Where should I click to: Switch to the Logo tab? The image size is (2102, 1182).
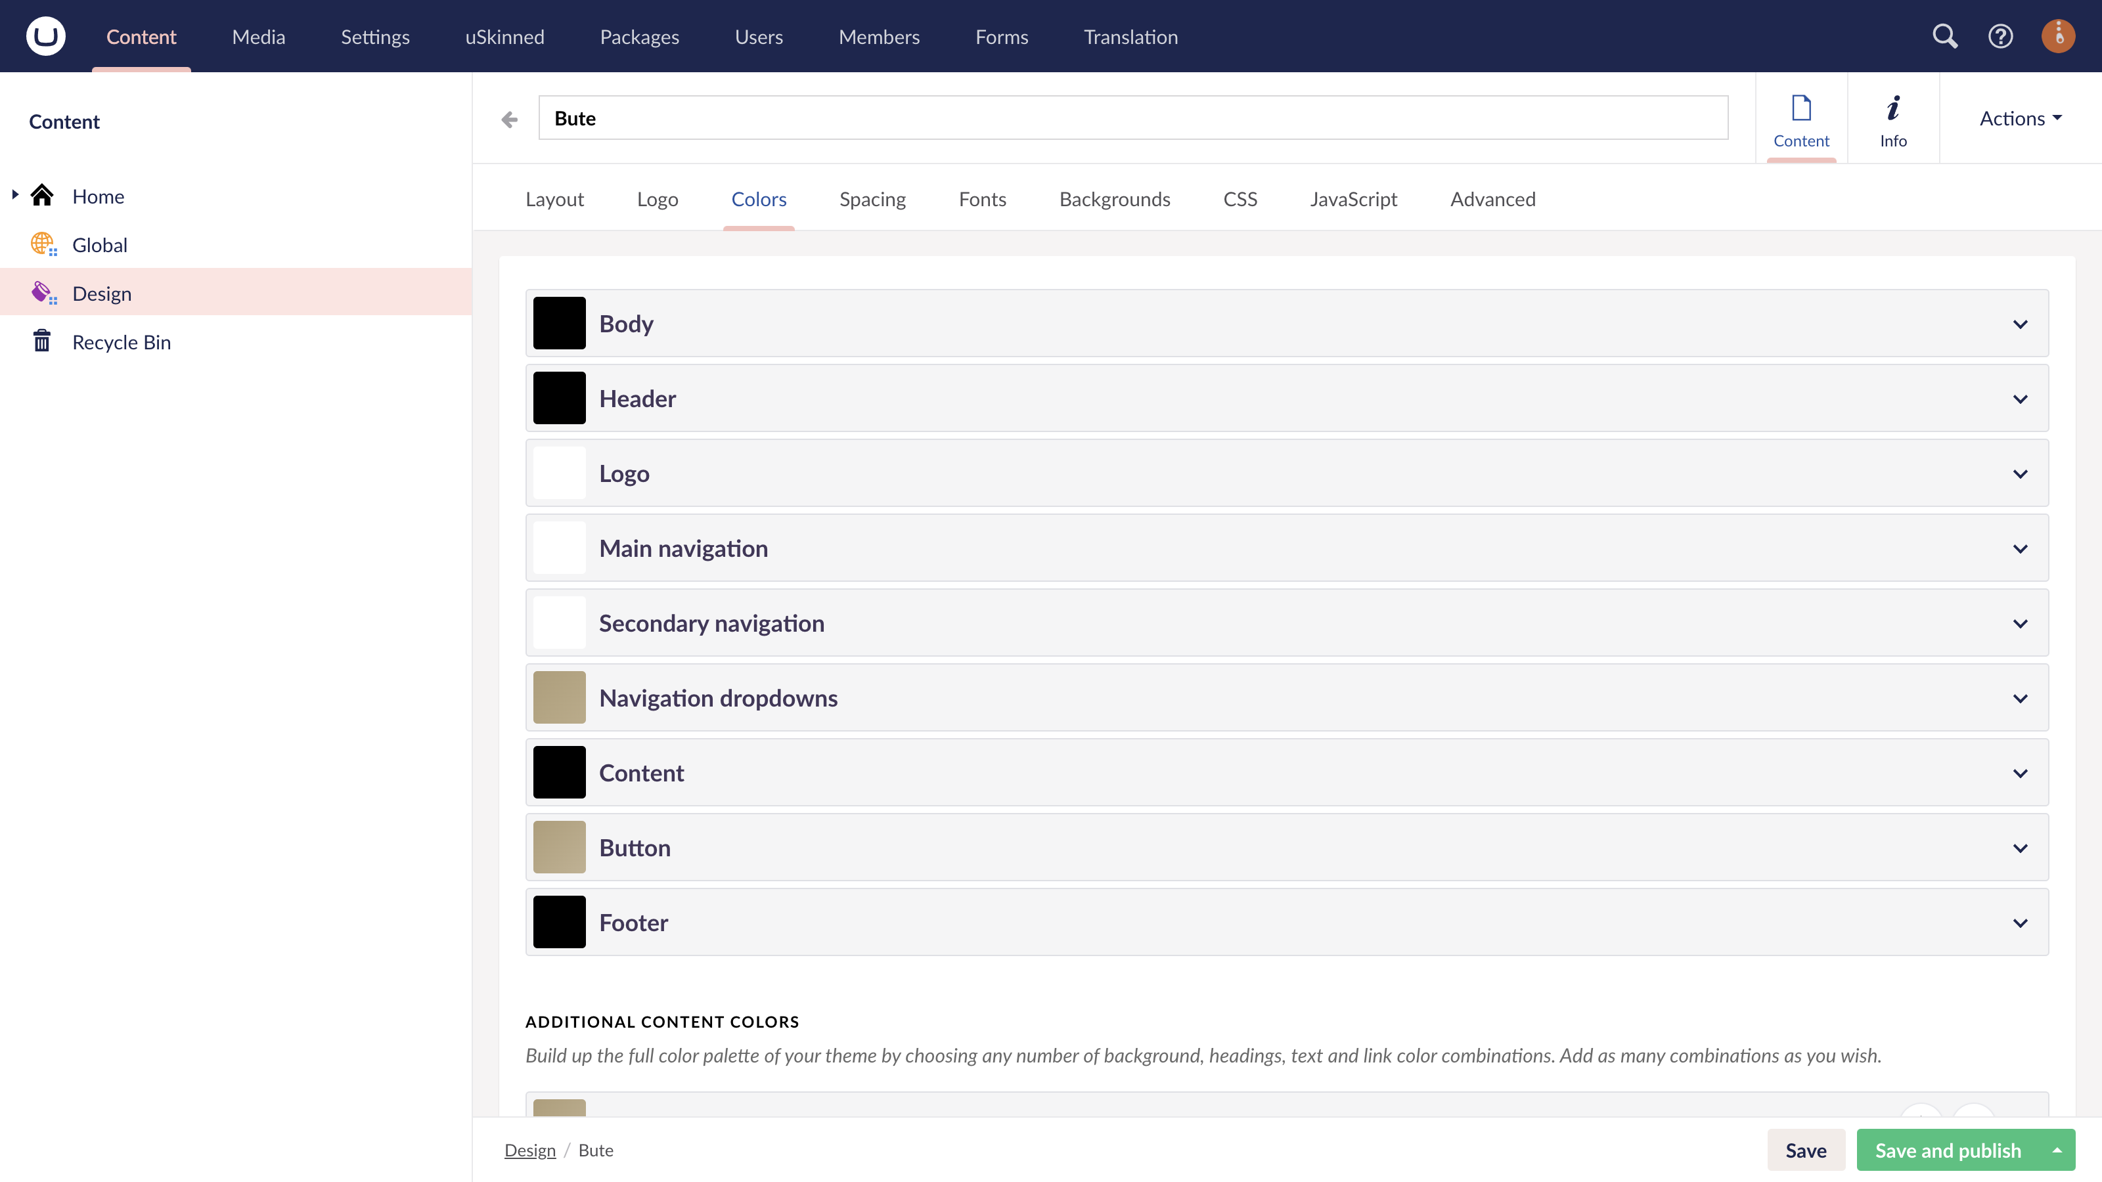click(x=657, y=199)
